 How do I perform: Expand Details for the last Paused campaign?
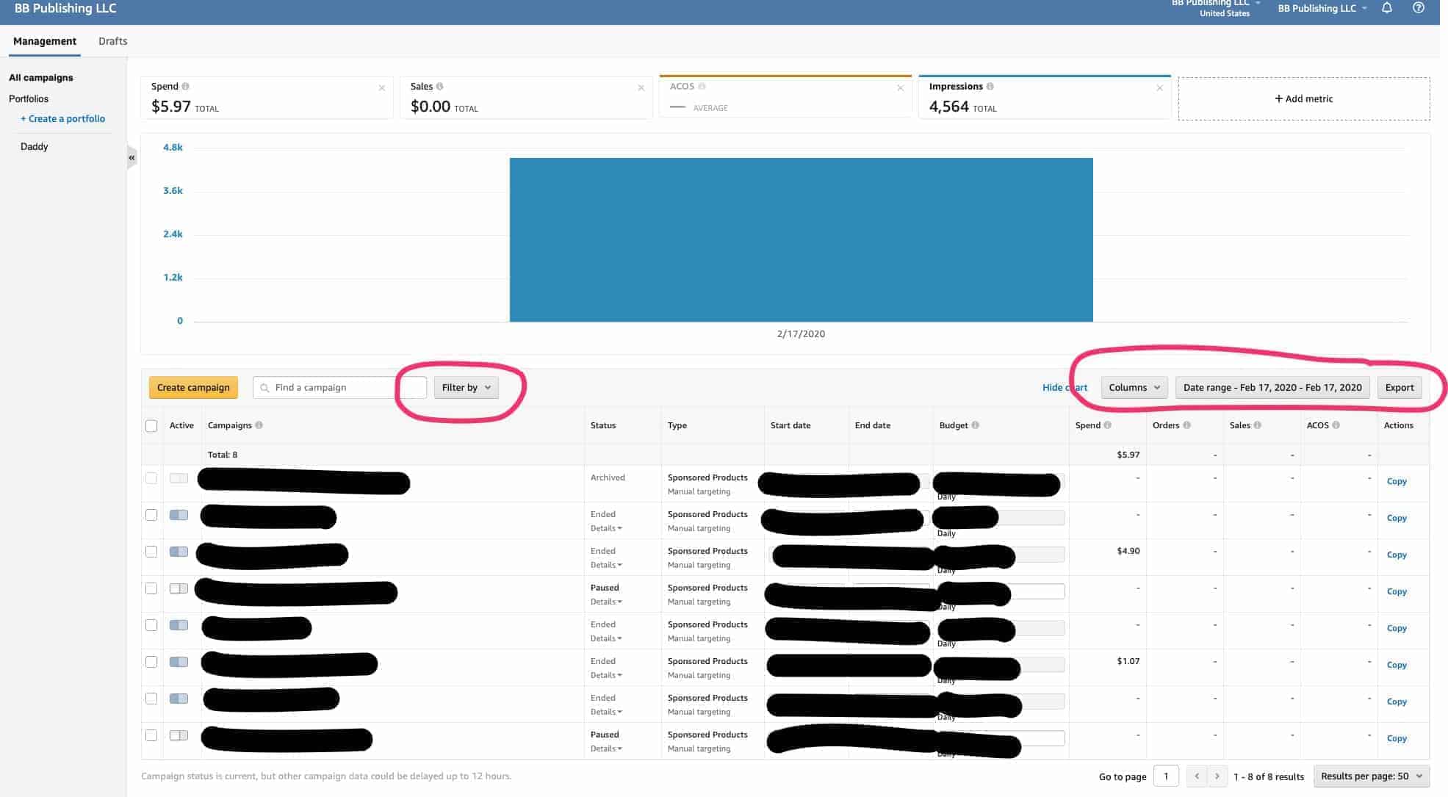pyautogui.click(x=606, y=749)
